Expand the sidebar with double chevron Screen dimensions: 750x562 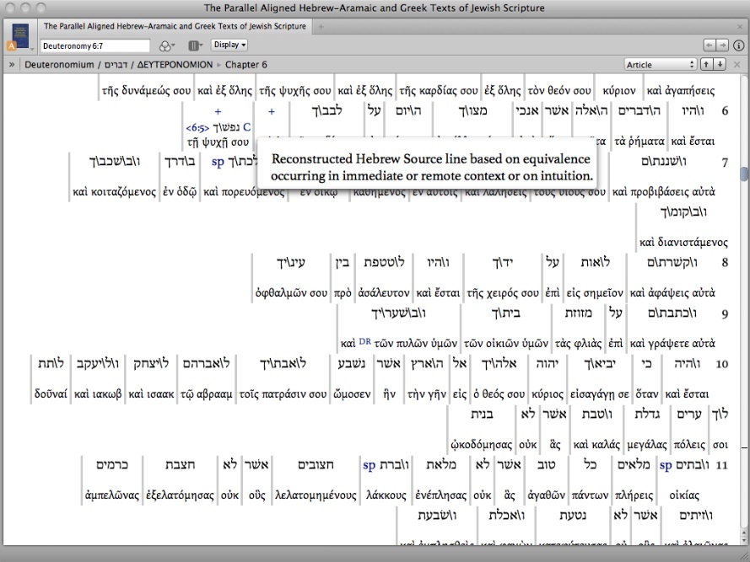[x=12, y=65]
